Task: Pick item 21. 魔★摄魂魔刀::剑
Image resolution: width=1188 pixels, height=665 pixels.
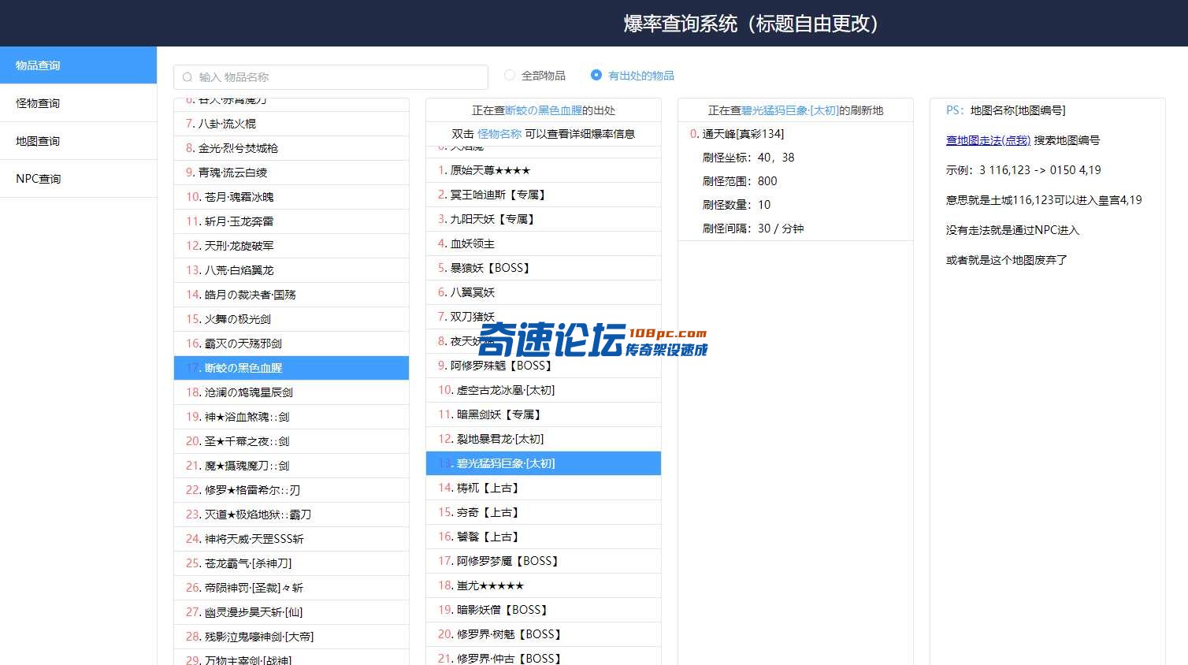Action: pos(291,466)
